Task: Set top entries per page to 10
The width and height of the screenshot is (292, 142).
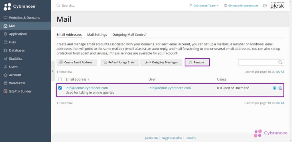Action: 269,72
